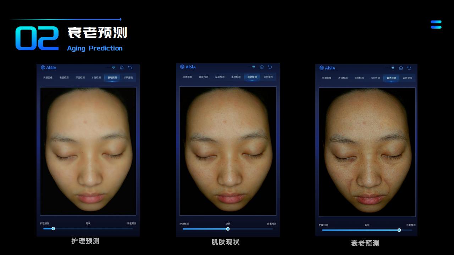
Task: Tap the home icon on the right 衰老预测 screen
Action: coord(401,68)
